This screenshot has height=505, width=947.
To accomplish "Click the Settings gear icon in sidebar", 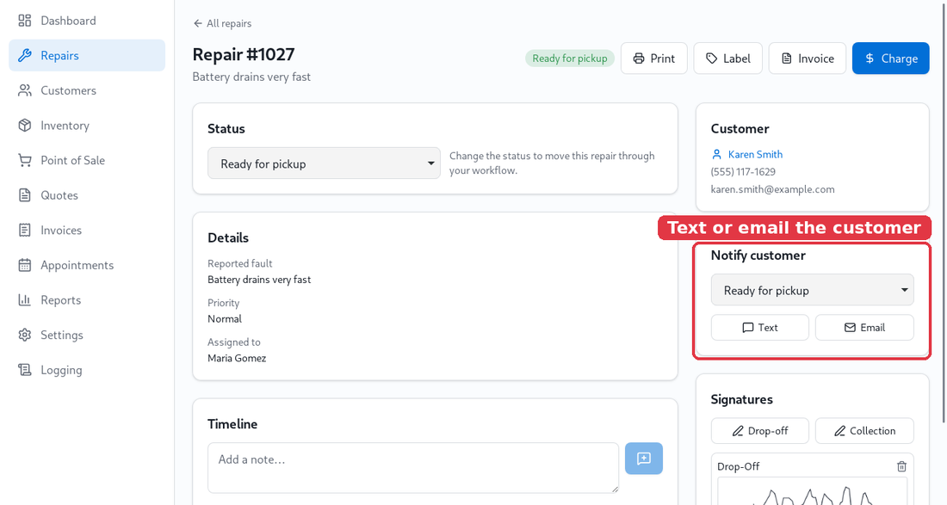I will (x=25, y=336).
